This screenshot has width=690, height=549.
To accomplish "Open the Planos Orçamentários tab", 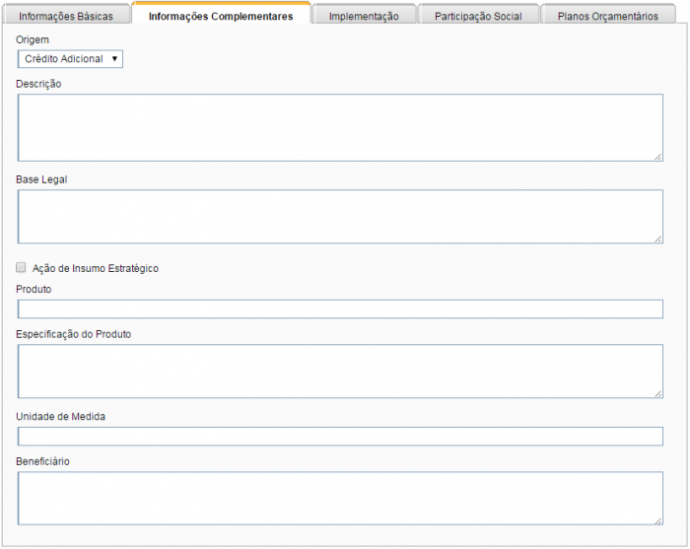I will click(608, 16).
